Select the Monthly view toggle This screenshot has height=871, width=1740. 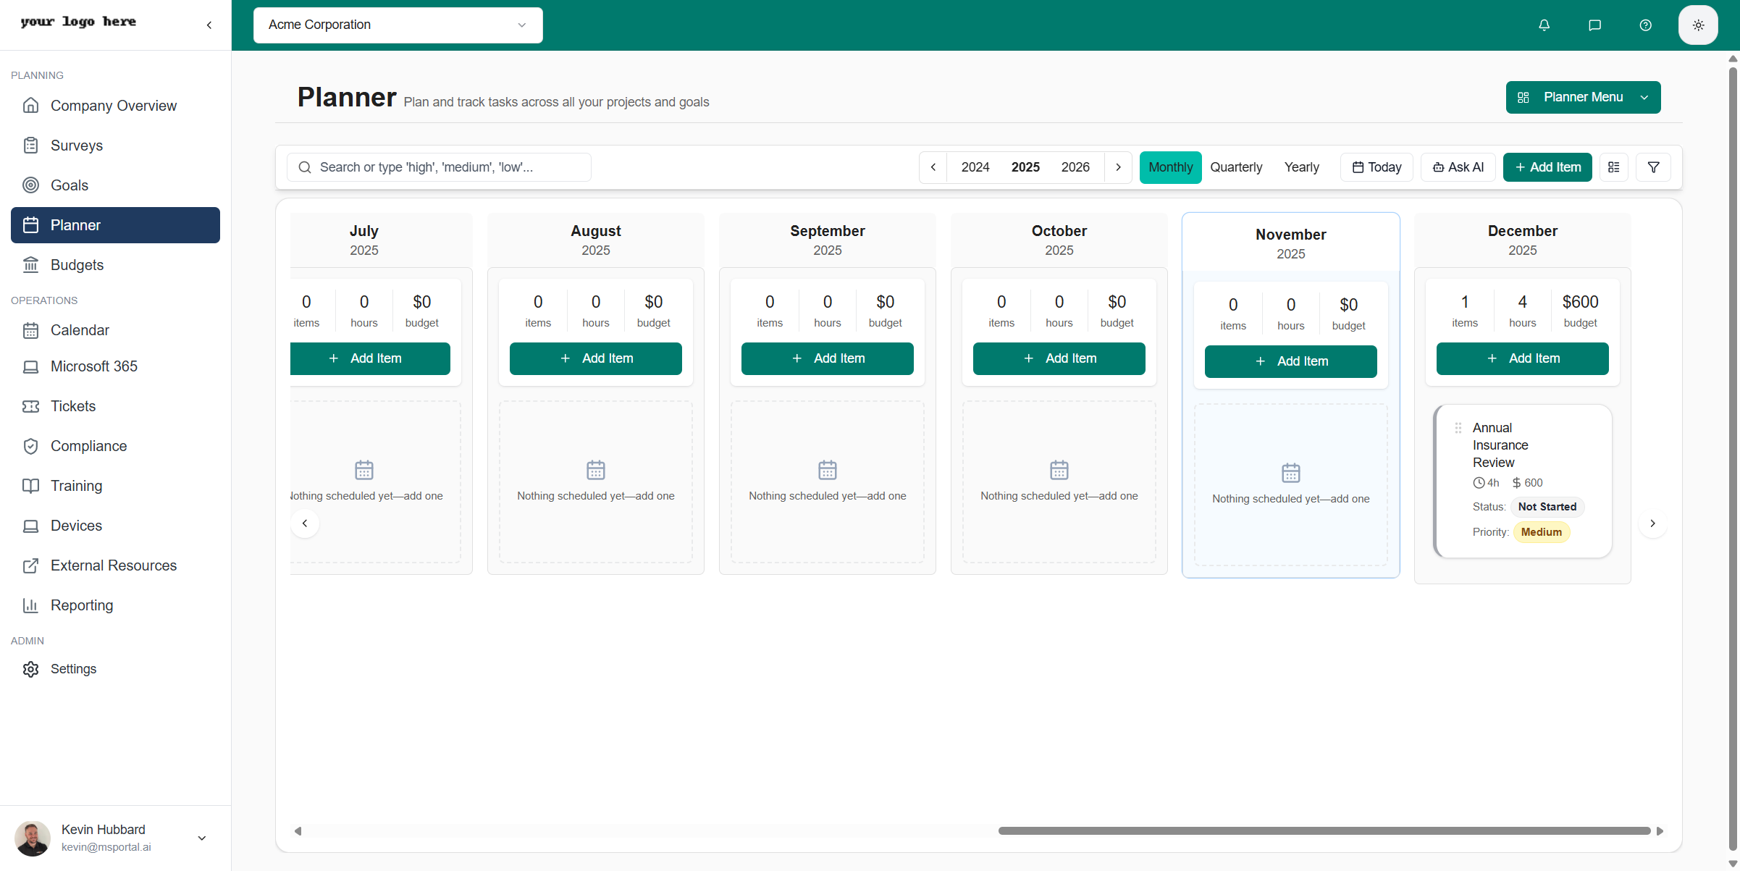[x=1170, y=167]
